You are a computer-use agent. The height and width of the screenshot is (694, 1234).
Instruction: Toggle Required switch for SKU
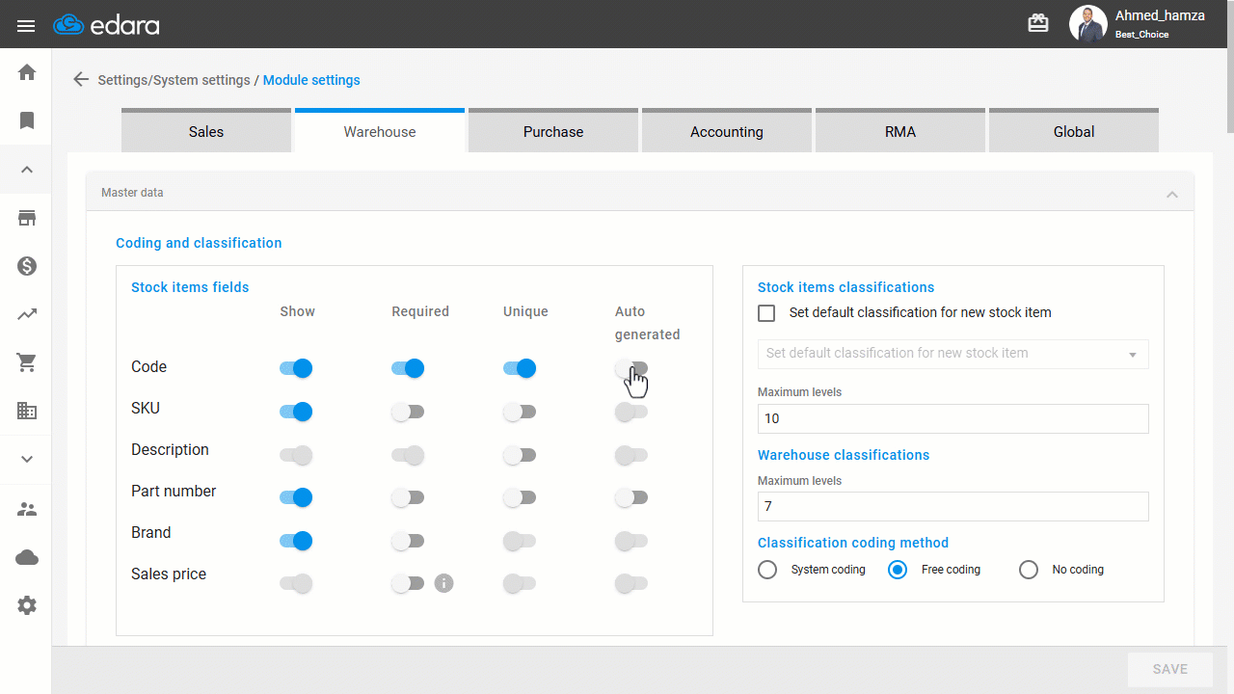tap(408, 412)
